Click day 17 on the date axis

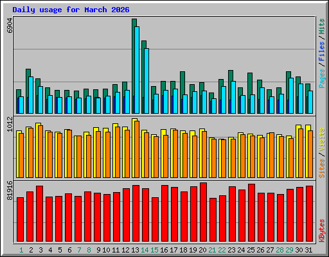[173, 250]
